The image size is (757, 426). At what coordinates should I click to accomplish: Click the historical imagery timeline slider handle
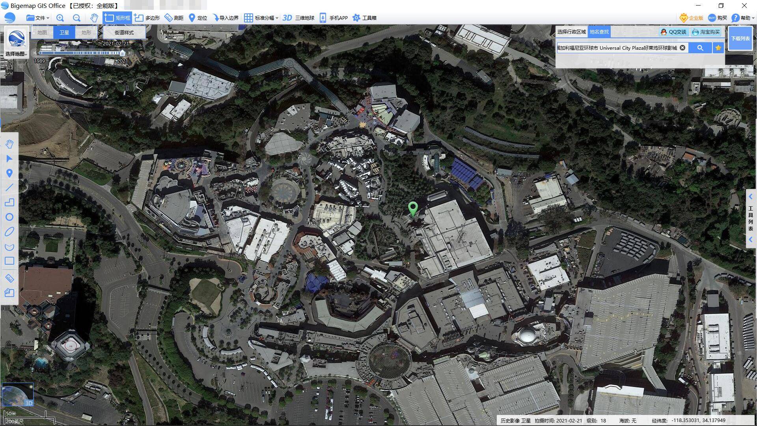pos(123,53)
